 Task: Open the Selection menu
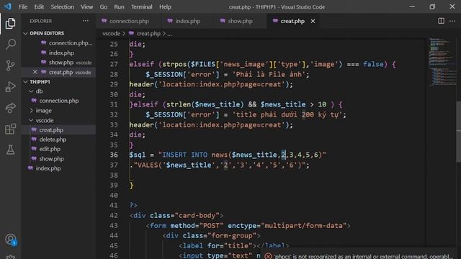click(x=63, y=6)
